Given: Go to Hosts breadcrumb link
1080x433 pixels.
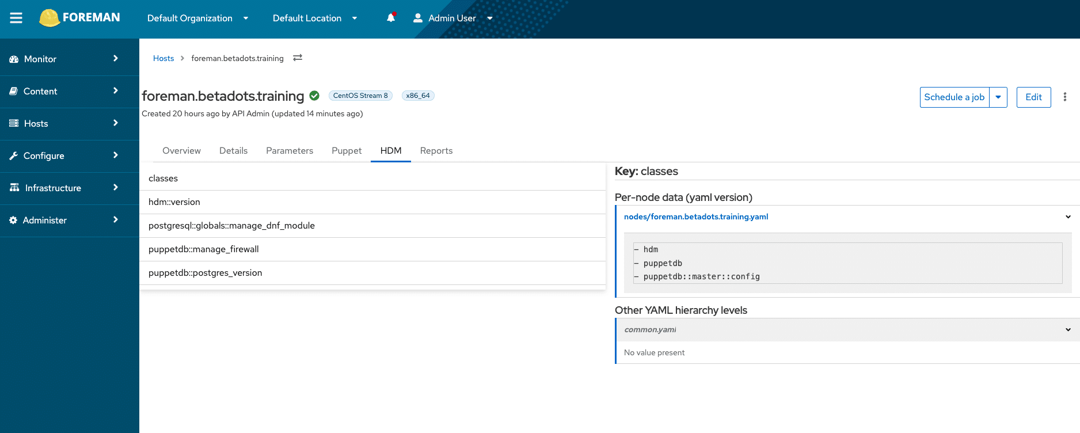Looking at the screenshot, I should tap(163, 58).
